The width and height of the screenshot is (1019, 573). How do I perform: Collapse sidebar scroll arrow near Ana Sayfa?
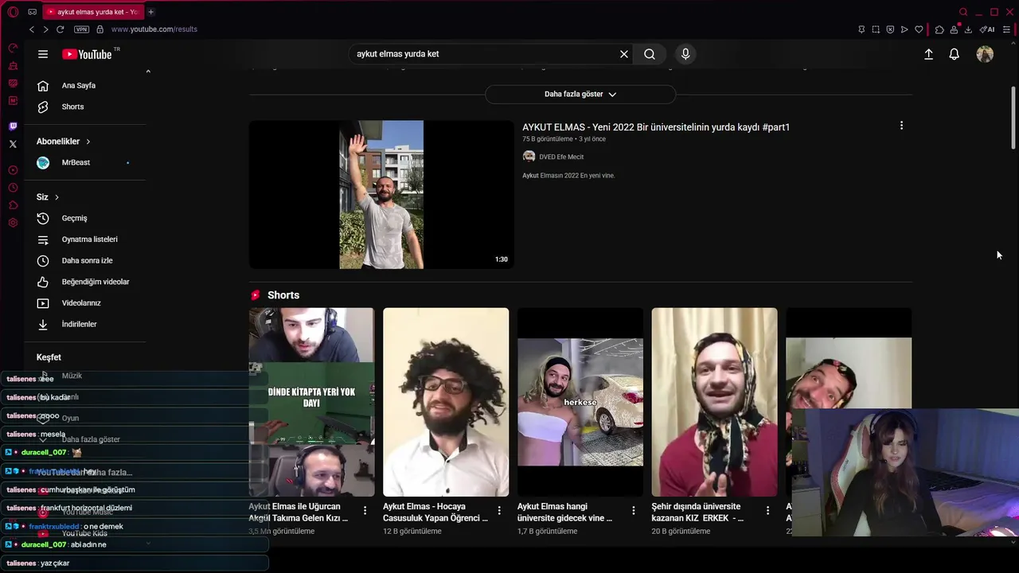click(148, 72)
